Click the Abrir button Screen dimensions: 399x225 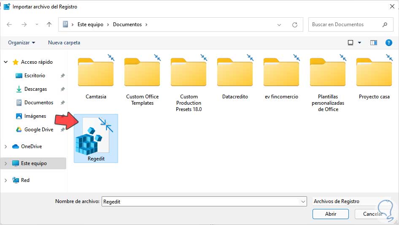point(331,214)
